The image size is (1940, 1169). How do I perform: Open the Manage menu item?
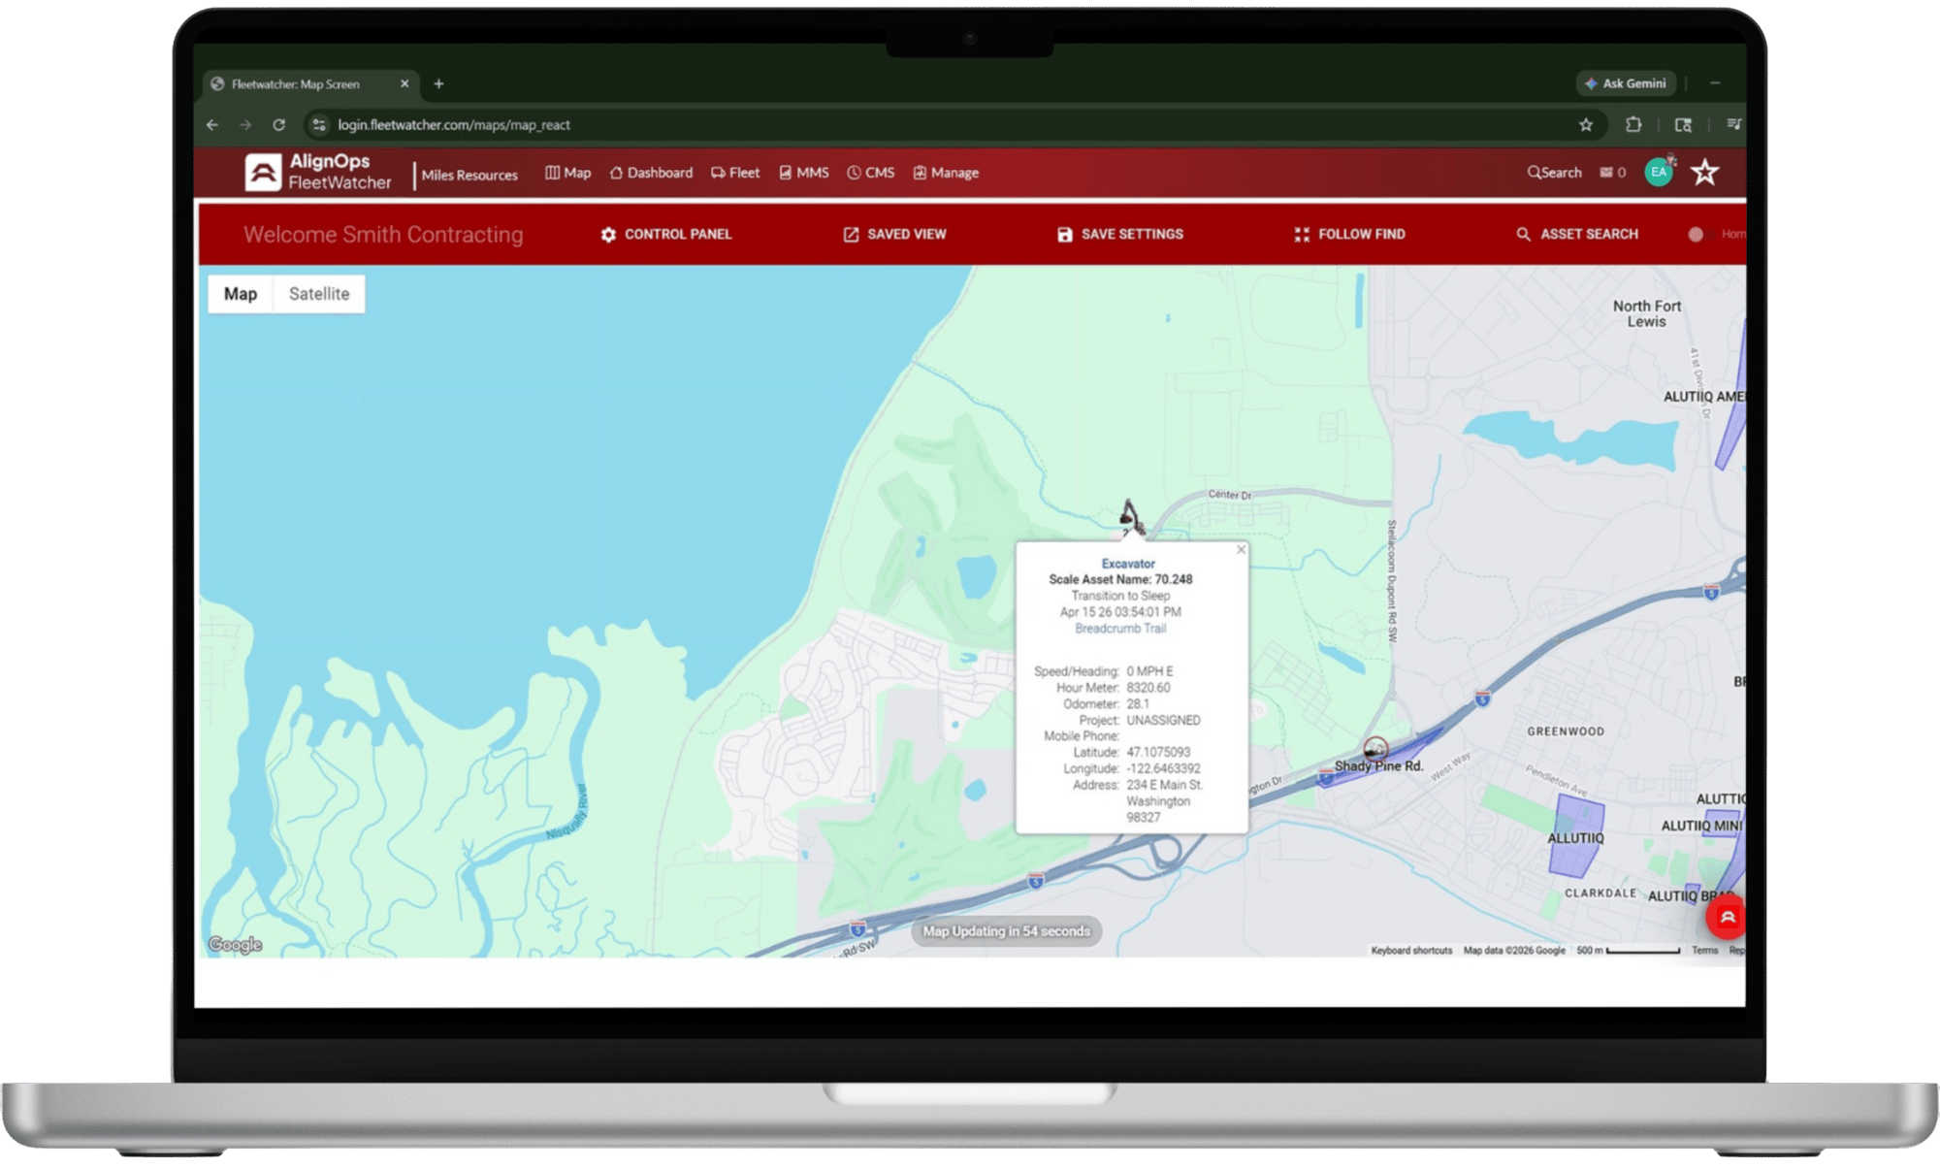coord(946,173)
